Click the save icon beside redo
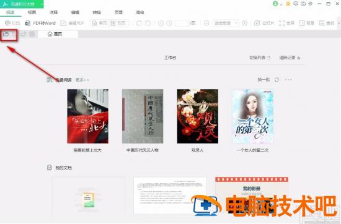 tap(32, 34)
